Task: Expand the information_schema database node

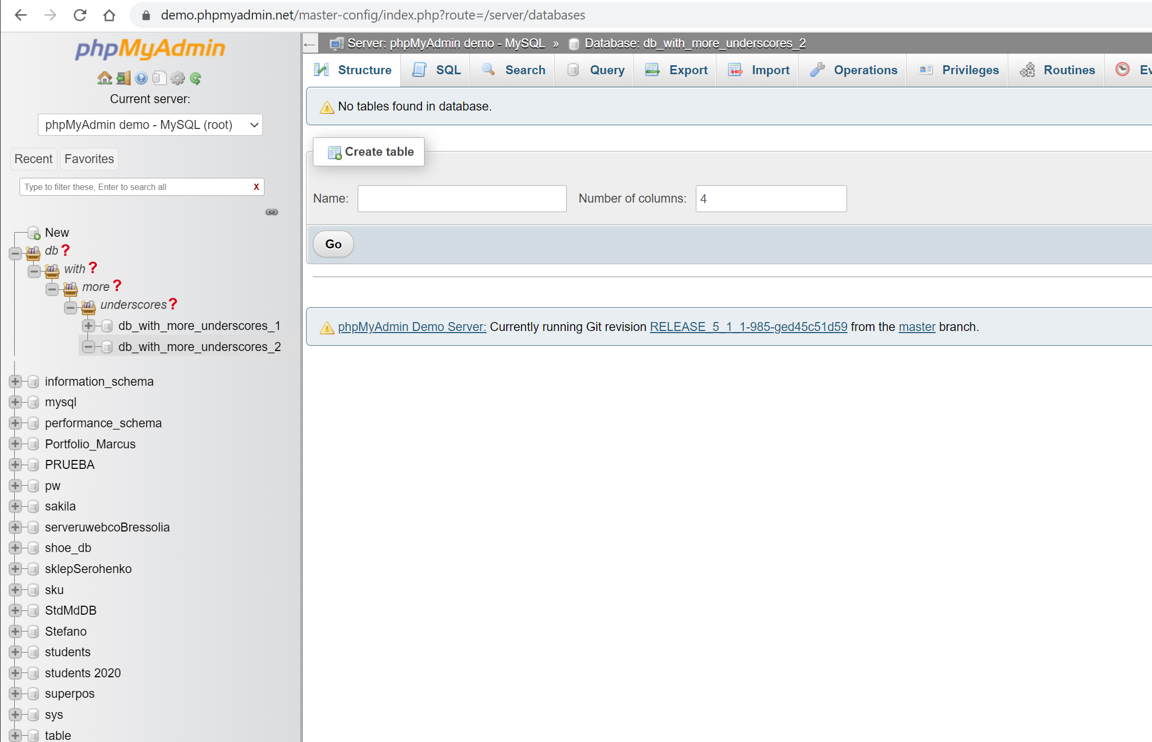Action: 15,381
